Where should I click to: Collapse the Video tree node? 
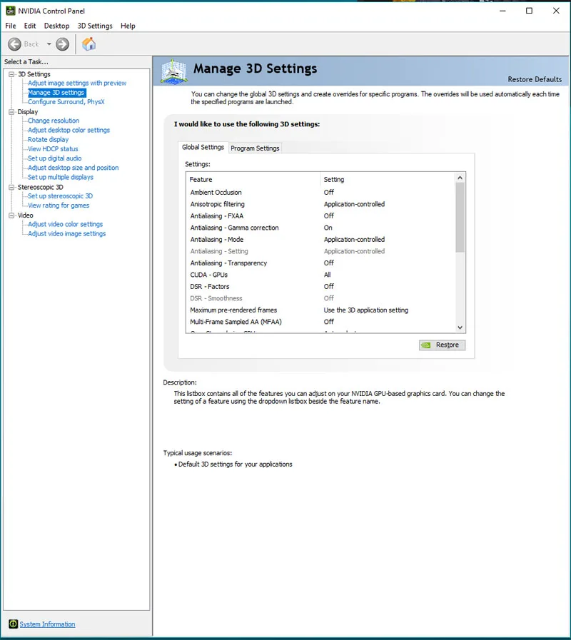pos(11,215)
